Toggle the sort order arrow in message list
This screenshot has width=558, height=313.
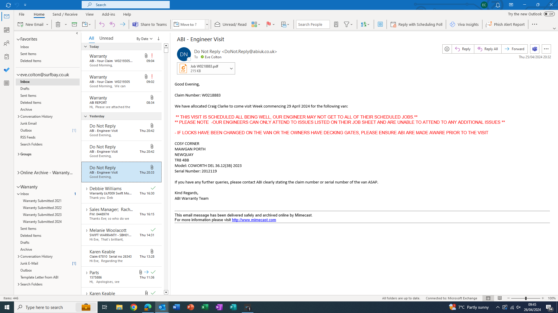coord(158,39)
